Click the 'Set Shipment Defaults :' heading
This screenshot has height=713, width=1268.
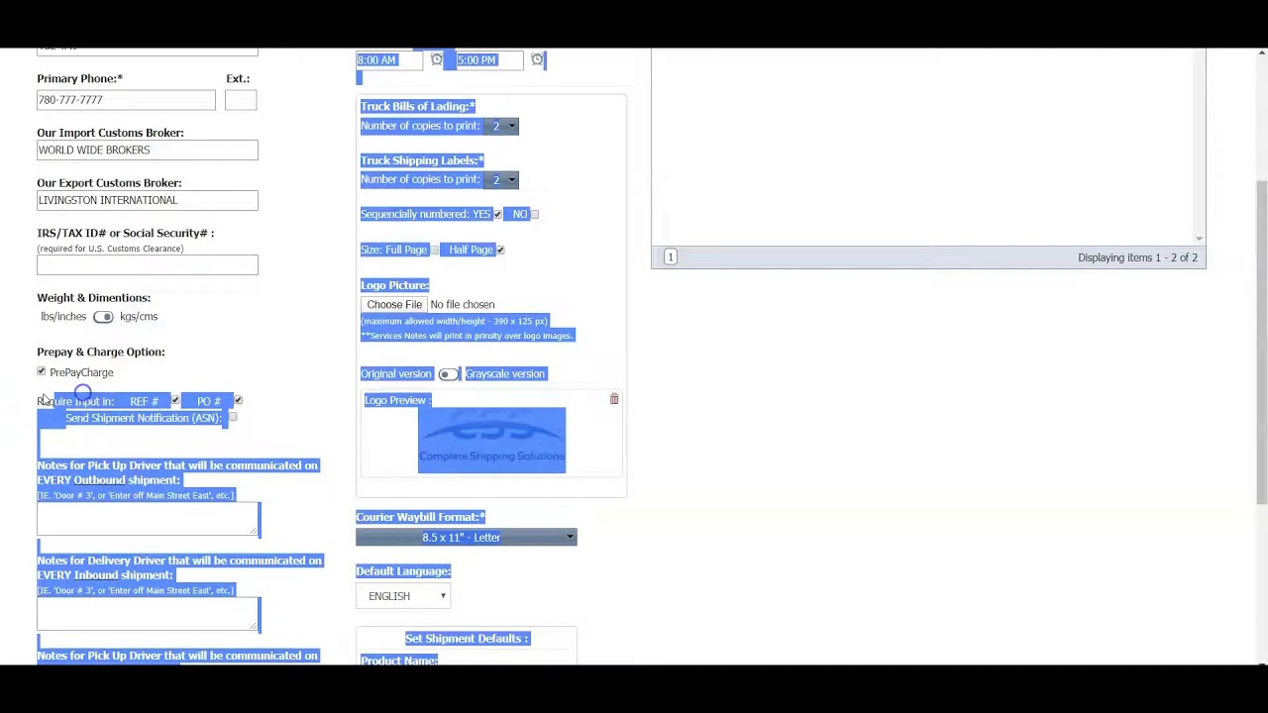tap(468, 639)
